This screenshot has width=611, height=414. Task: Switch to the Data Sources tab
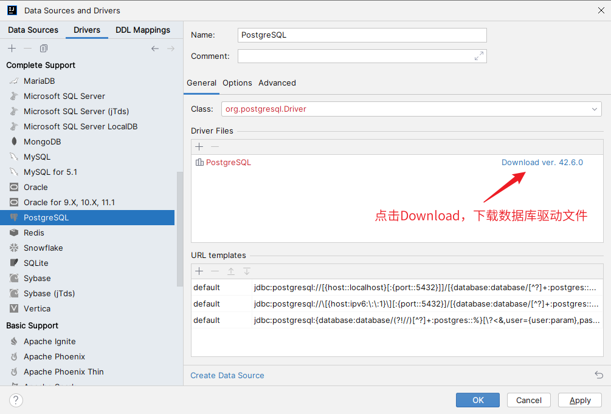click(x=33, y=30)
